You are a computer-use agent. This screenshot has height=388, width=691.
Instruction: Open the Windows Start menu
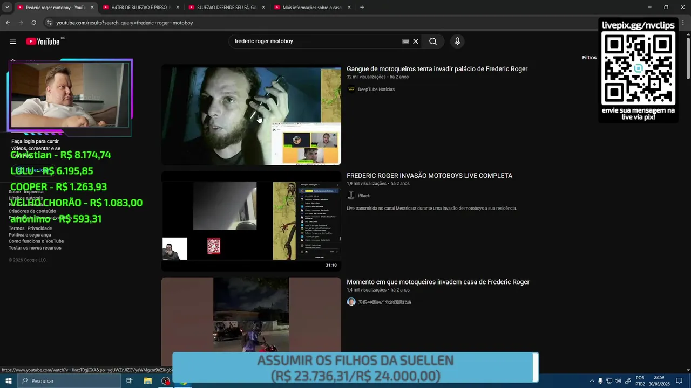[8, 381]
